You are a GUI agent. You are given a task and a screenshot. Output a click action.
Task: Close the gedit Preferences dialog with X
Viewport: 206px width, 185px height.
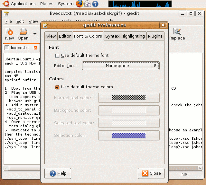pyautogui.click(x=163, y=25)
